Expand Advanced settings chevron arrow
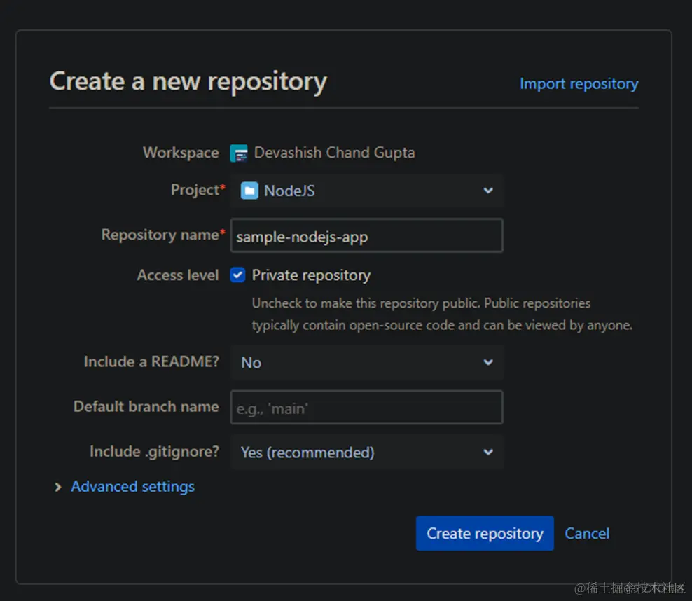 [x=58, y=487]
